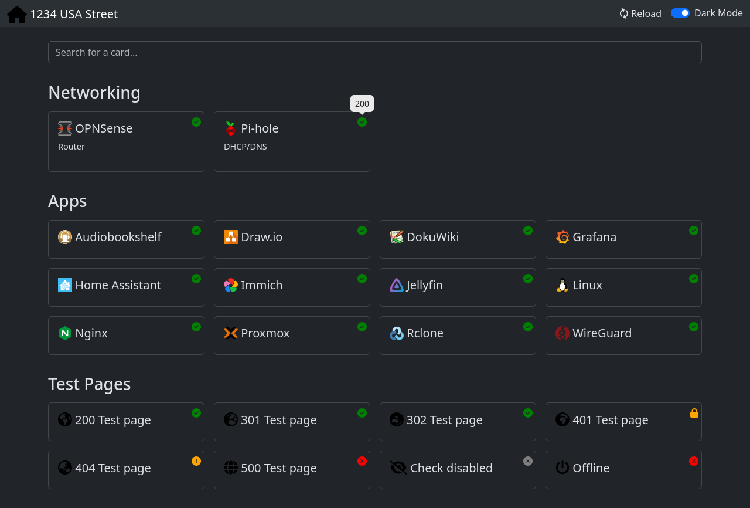Click the crossed-out eye icon on Check disabled
The height and width of the screenshot is (508, 750).
398,468
